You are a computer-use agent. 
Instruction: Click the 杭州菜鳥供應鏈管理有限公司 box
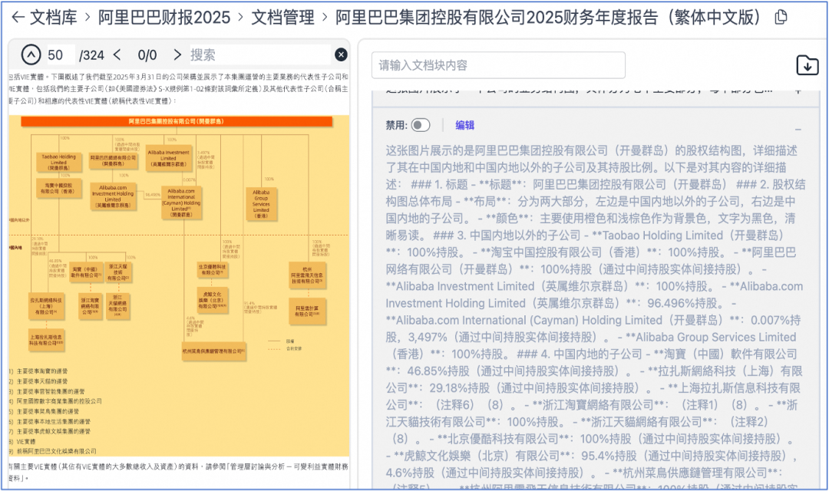click(x=213, y=351)
